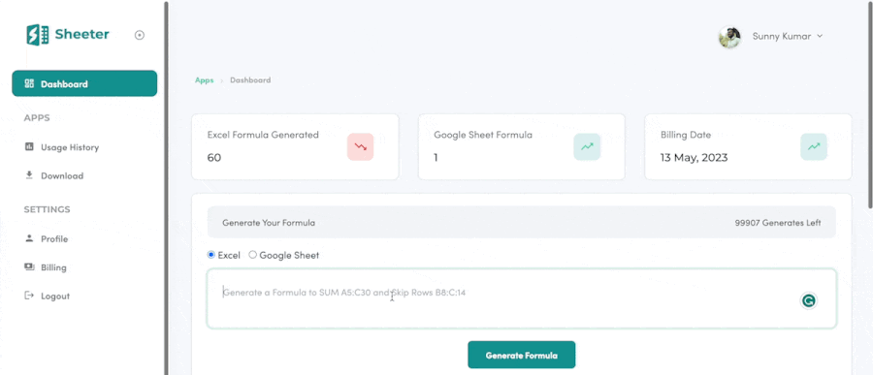
Task: Click the Sheeter logo icon
Action: pos(37,35)
